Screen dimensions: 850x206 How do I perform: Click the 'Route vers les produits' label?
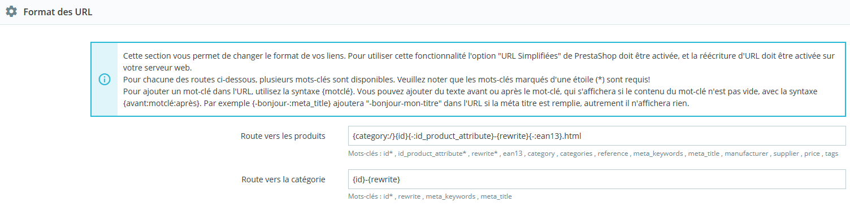pos(283,136)
